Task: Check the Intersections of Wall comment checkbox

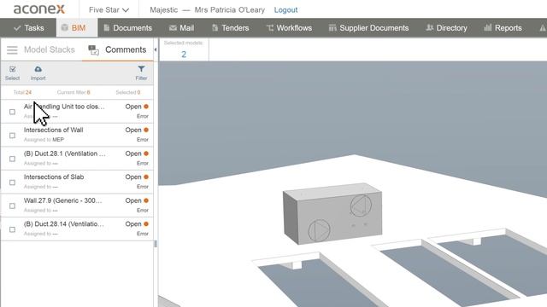Action: [12, 136]
